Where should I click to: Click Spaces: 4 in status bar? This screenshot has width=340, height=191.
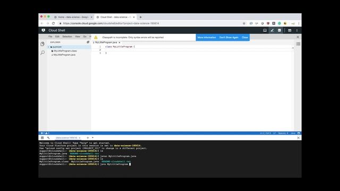click(x=283, y=133)
